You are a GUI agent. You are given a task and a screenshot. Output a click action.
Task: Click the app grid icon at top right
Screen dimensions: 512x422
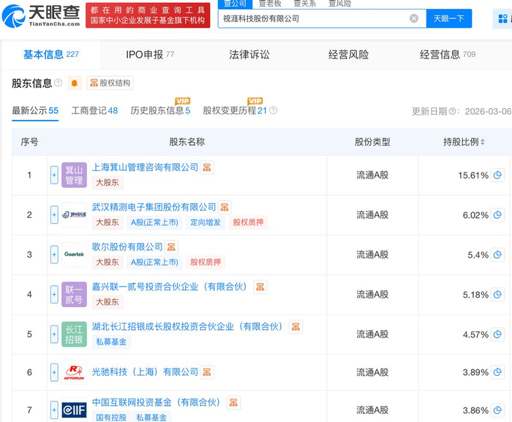[x=503, y=18]
